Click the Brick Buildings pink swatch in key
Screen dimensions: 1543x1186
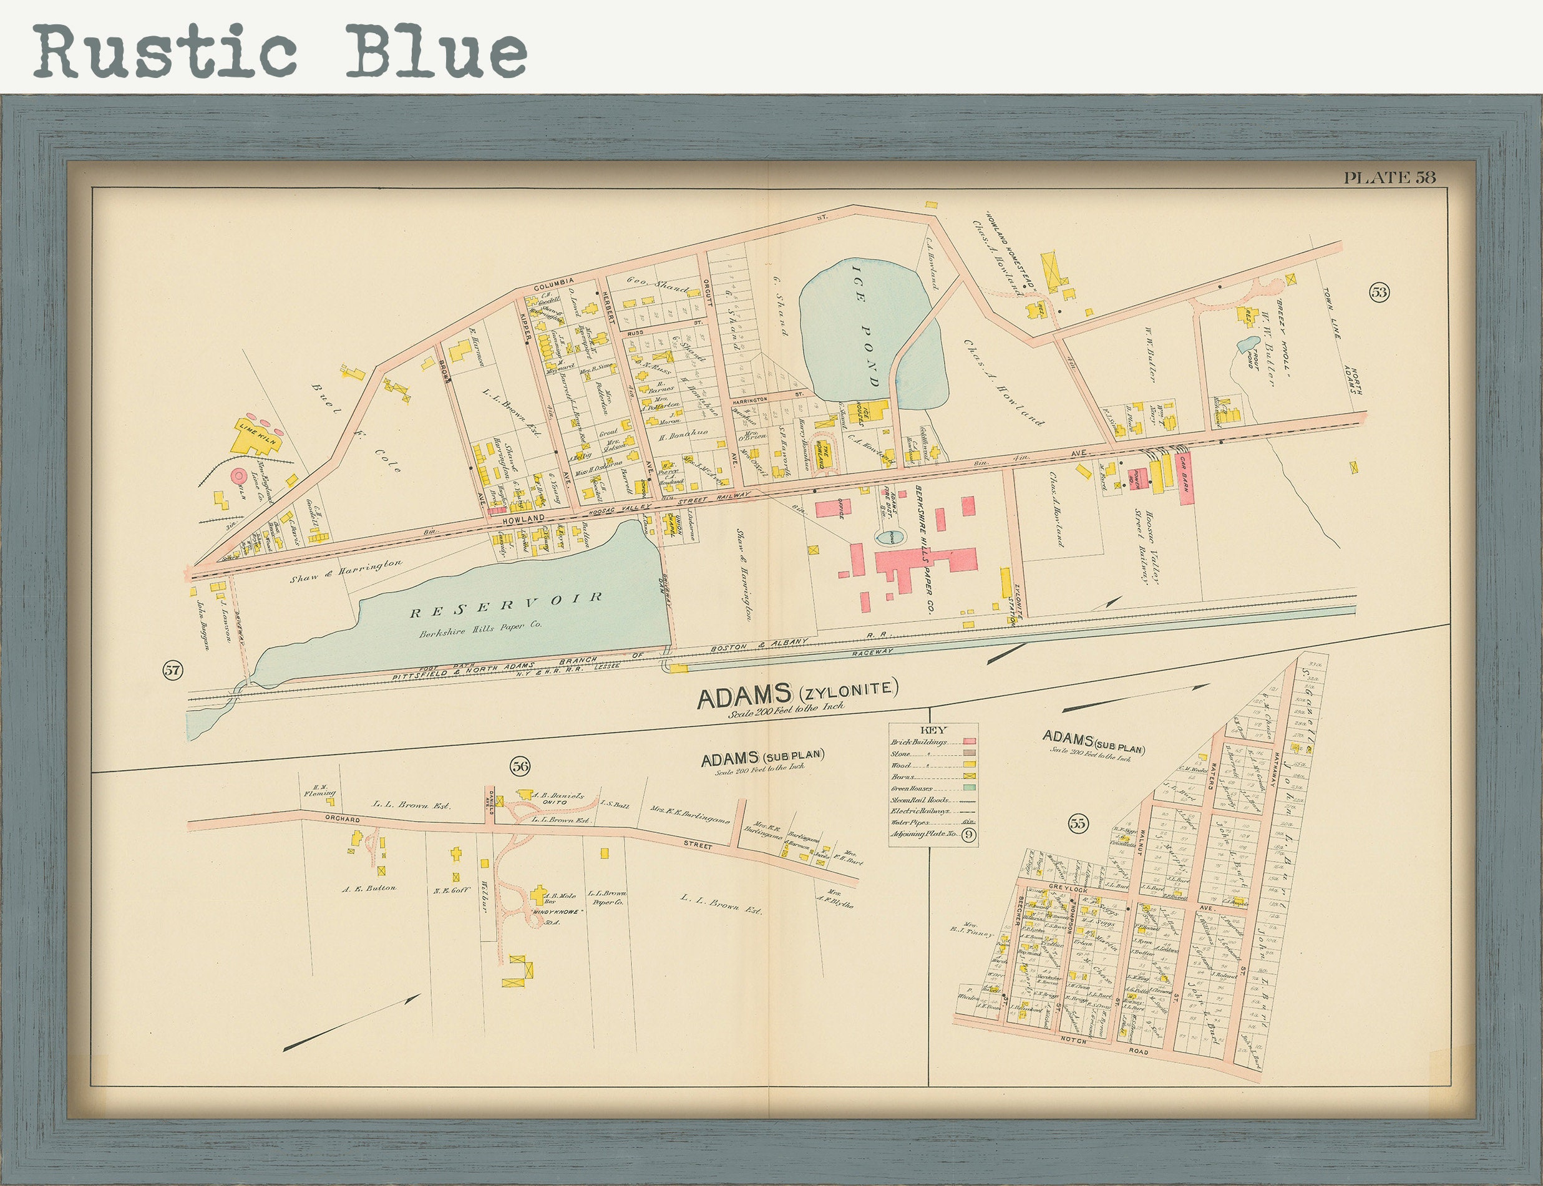pos(969,742)
